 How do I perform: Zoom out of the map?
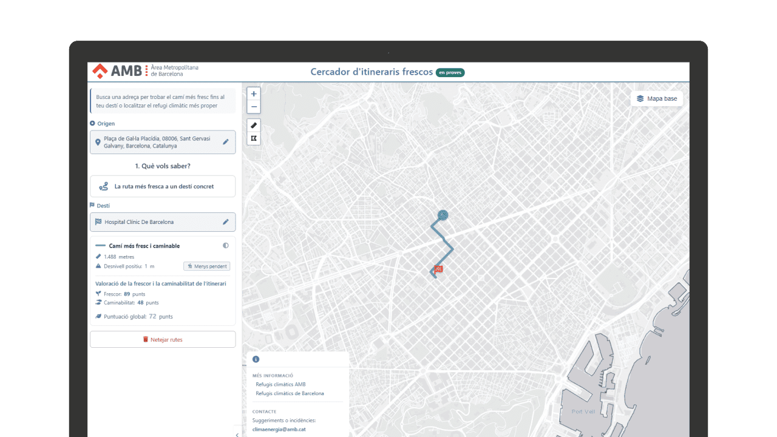point(254,107)
